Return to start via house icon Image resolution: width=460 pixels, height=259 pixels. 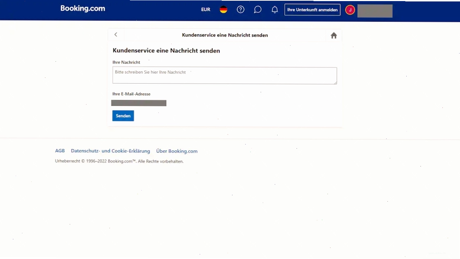334,36
